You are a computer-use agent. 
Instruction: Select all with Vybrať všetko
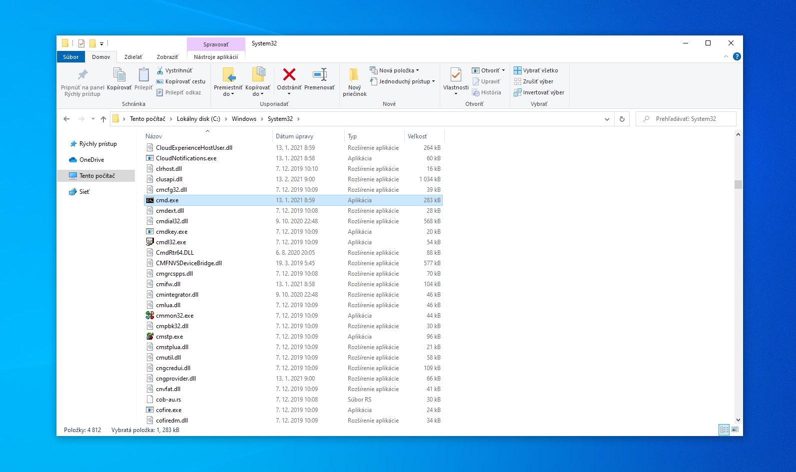[x=536, y=70]
